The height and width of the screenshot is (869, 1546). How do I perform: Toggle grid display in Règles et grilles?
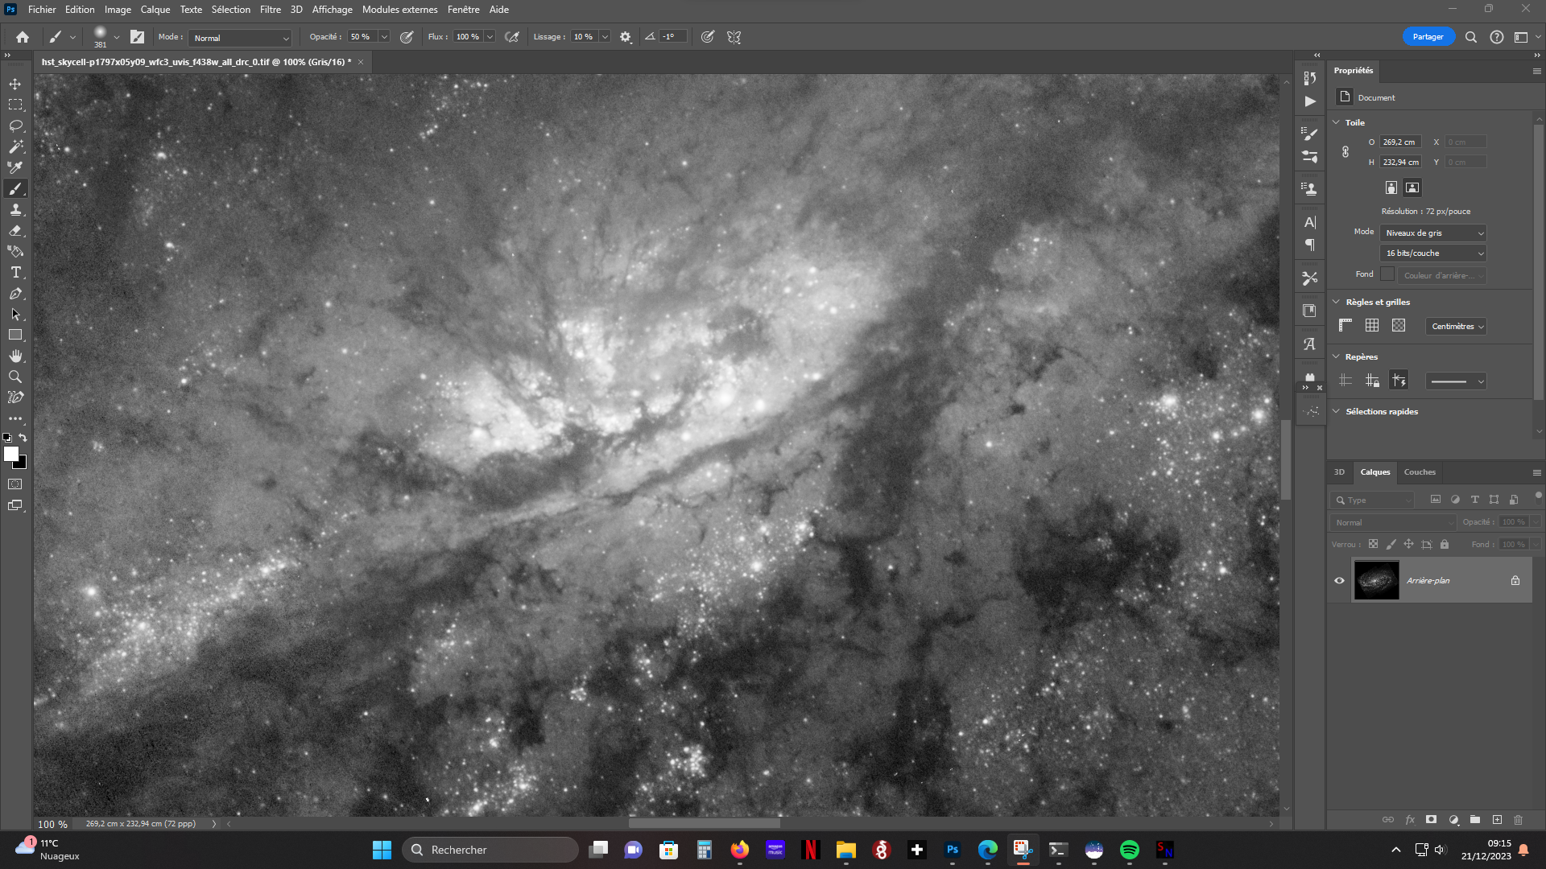(1372, 325)
